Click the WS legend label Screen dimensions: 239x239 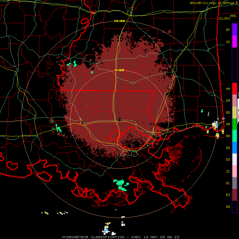pyautogui.click(x=228, y=148)
